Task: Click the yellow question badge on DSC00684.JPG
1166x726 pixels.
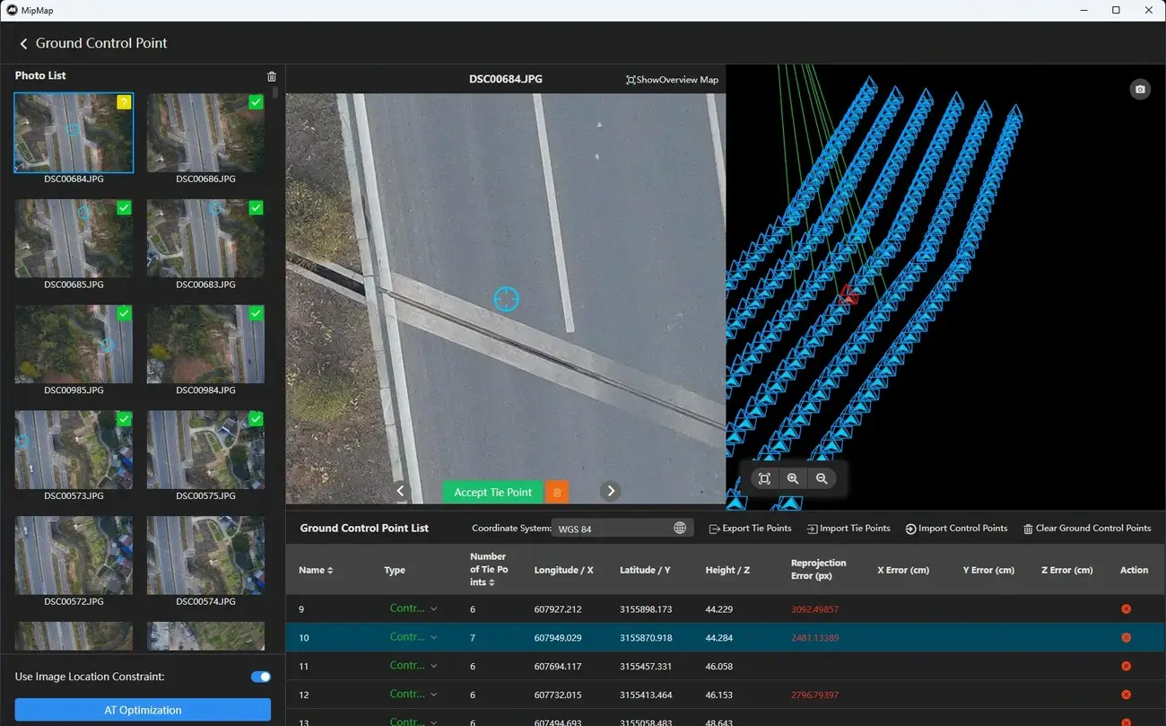Action: click(124, 102)
